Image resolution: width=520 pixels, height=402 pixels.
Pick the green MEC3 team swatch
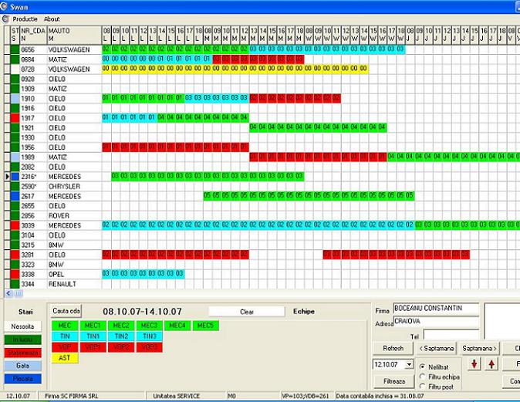pyautogui.click(x=148, y=326)
